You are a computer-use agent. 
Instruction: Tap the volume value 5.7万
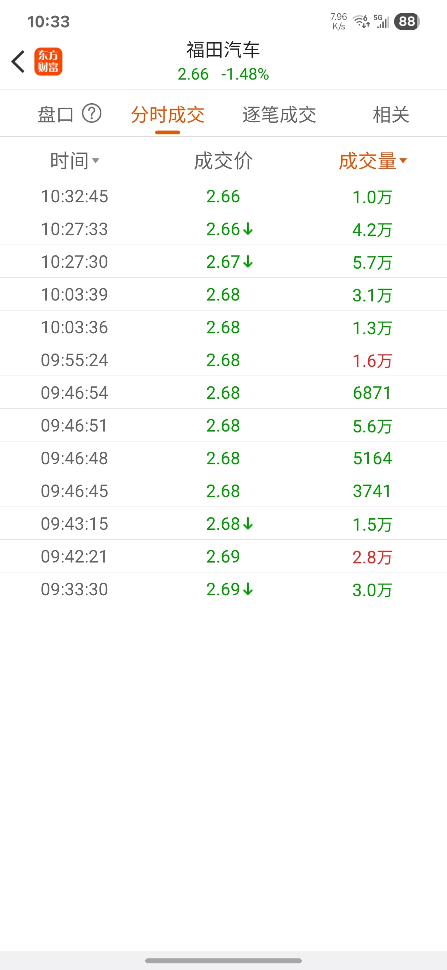tap(372, 262)
